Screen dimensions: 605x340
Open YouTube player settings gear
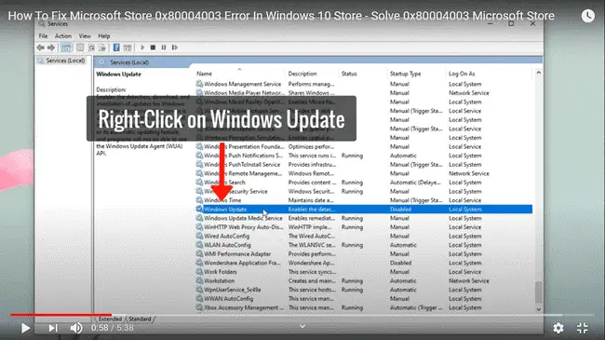(558, 328)
